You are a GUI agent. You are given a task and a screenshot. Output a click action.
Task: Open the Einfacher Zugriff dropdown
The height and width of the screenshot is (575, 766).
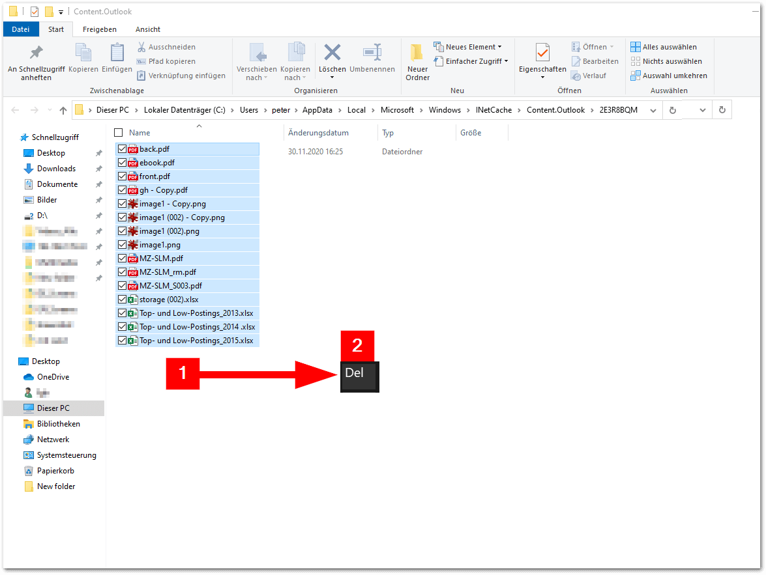(471, 61)
